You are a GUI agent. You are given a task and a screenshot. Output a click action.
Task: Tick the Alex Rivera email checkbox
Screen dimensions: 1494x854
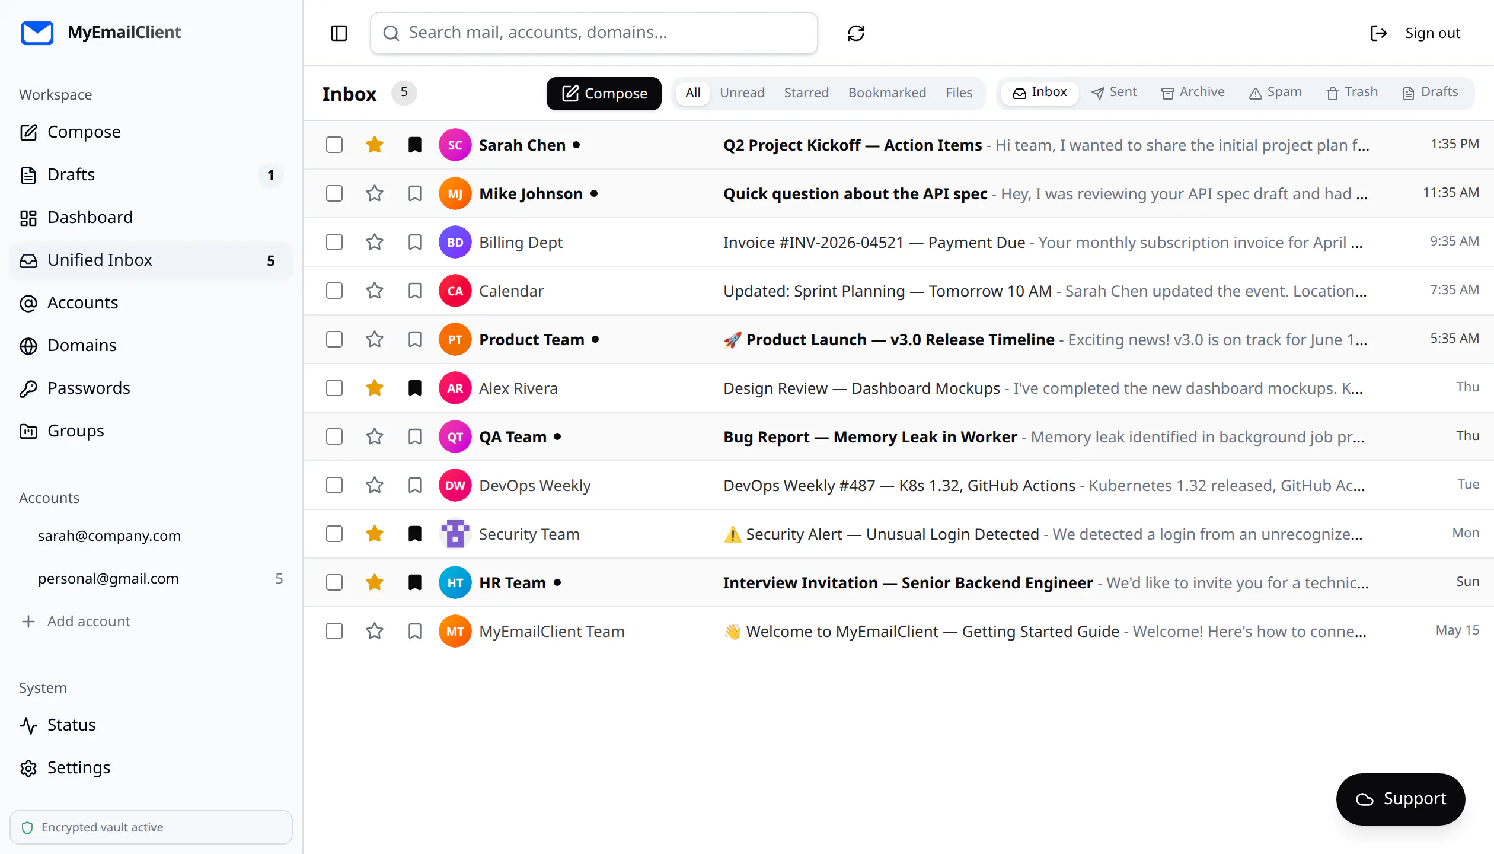(x=334, y=388)
